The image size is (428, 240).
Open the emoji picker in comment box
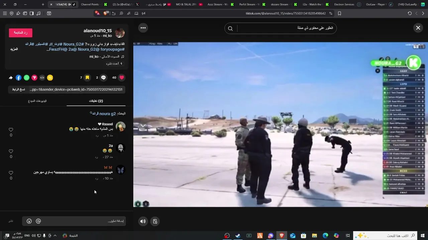click(x=29, y=221)
